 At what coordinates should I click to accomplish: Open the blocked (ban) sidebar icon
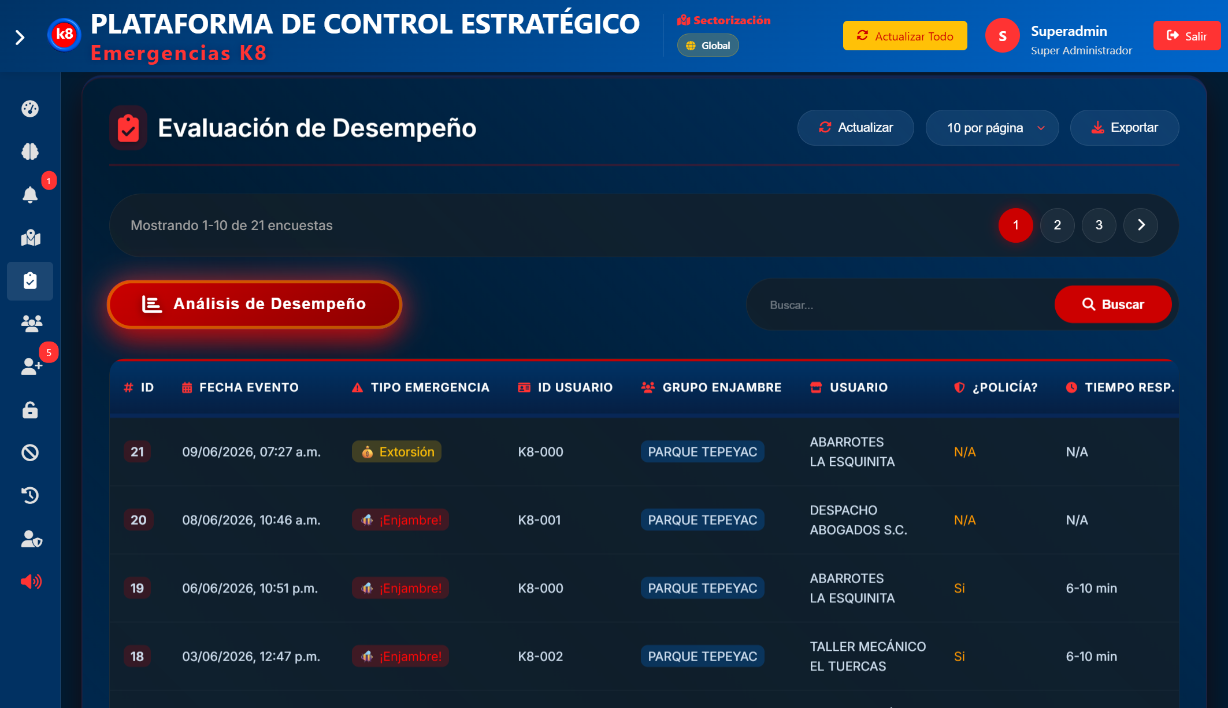tap(30, 453)
